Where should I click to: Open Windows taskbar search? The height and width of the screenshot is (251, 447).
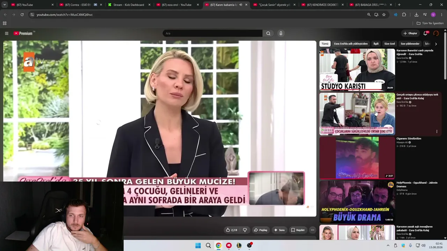(208, 245)
